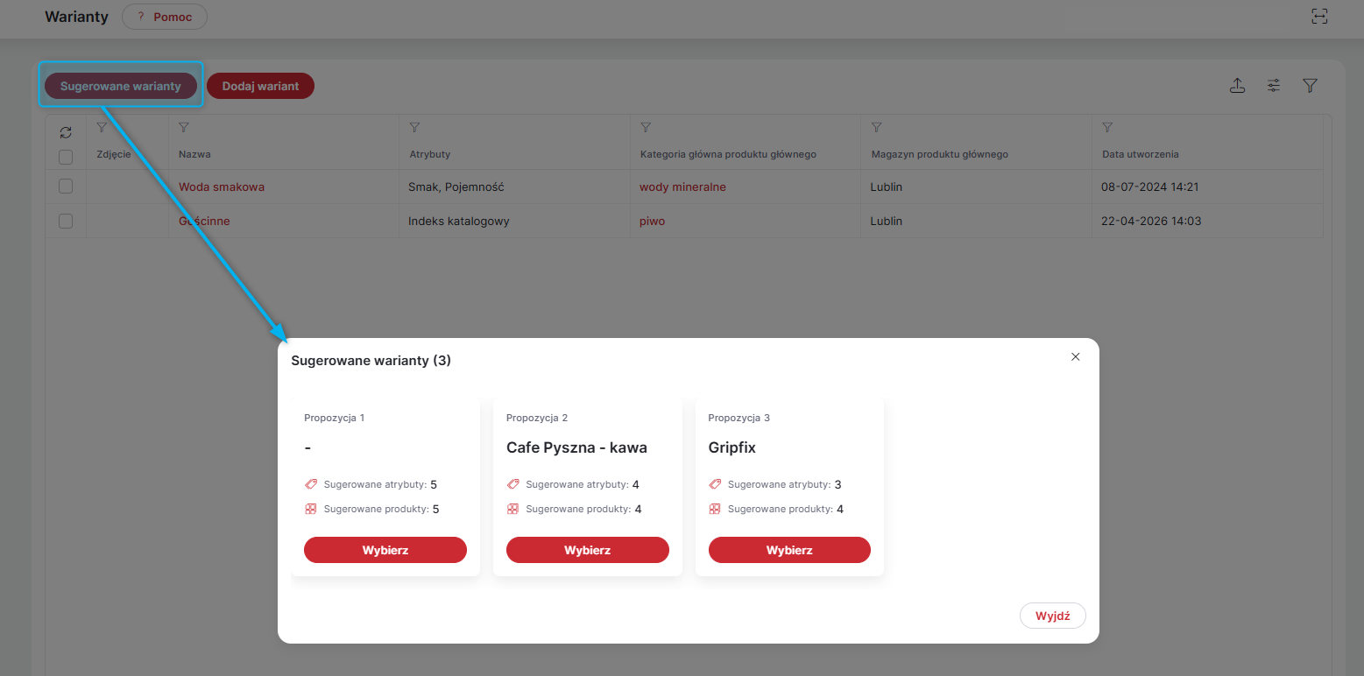Tick the checkbox for Woda smakowa row
The height and width of the screenshot is (676, 1364).
click(66, 187)
